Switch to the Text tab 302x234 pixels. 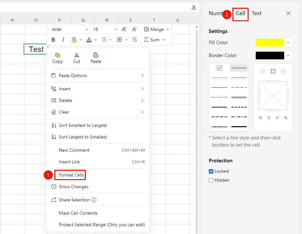[x=257, y=13]
